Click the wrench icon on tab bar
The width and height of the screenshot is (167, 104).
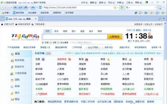(x=160, y=19)
